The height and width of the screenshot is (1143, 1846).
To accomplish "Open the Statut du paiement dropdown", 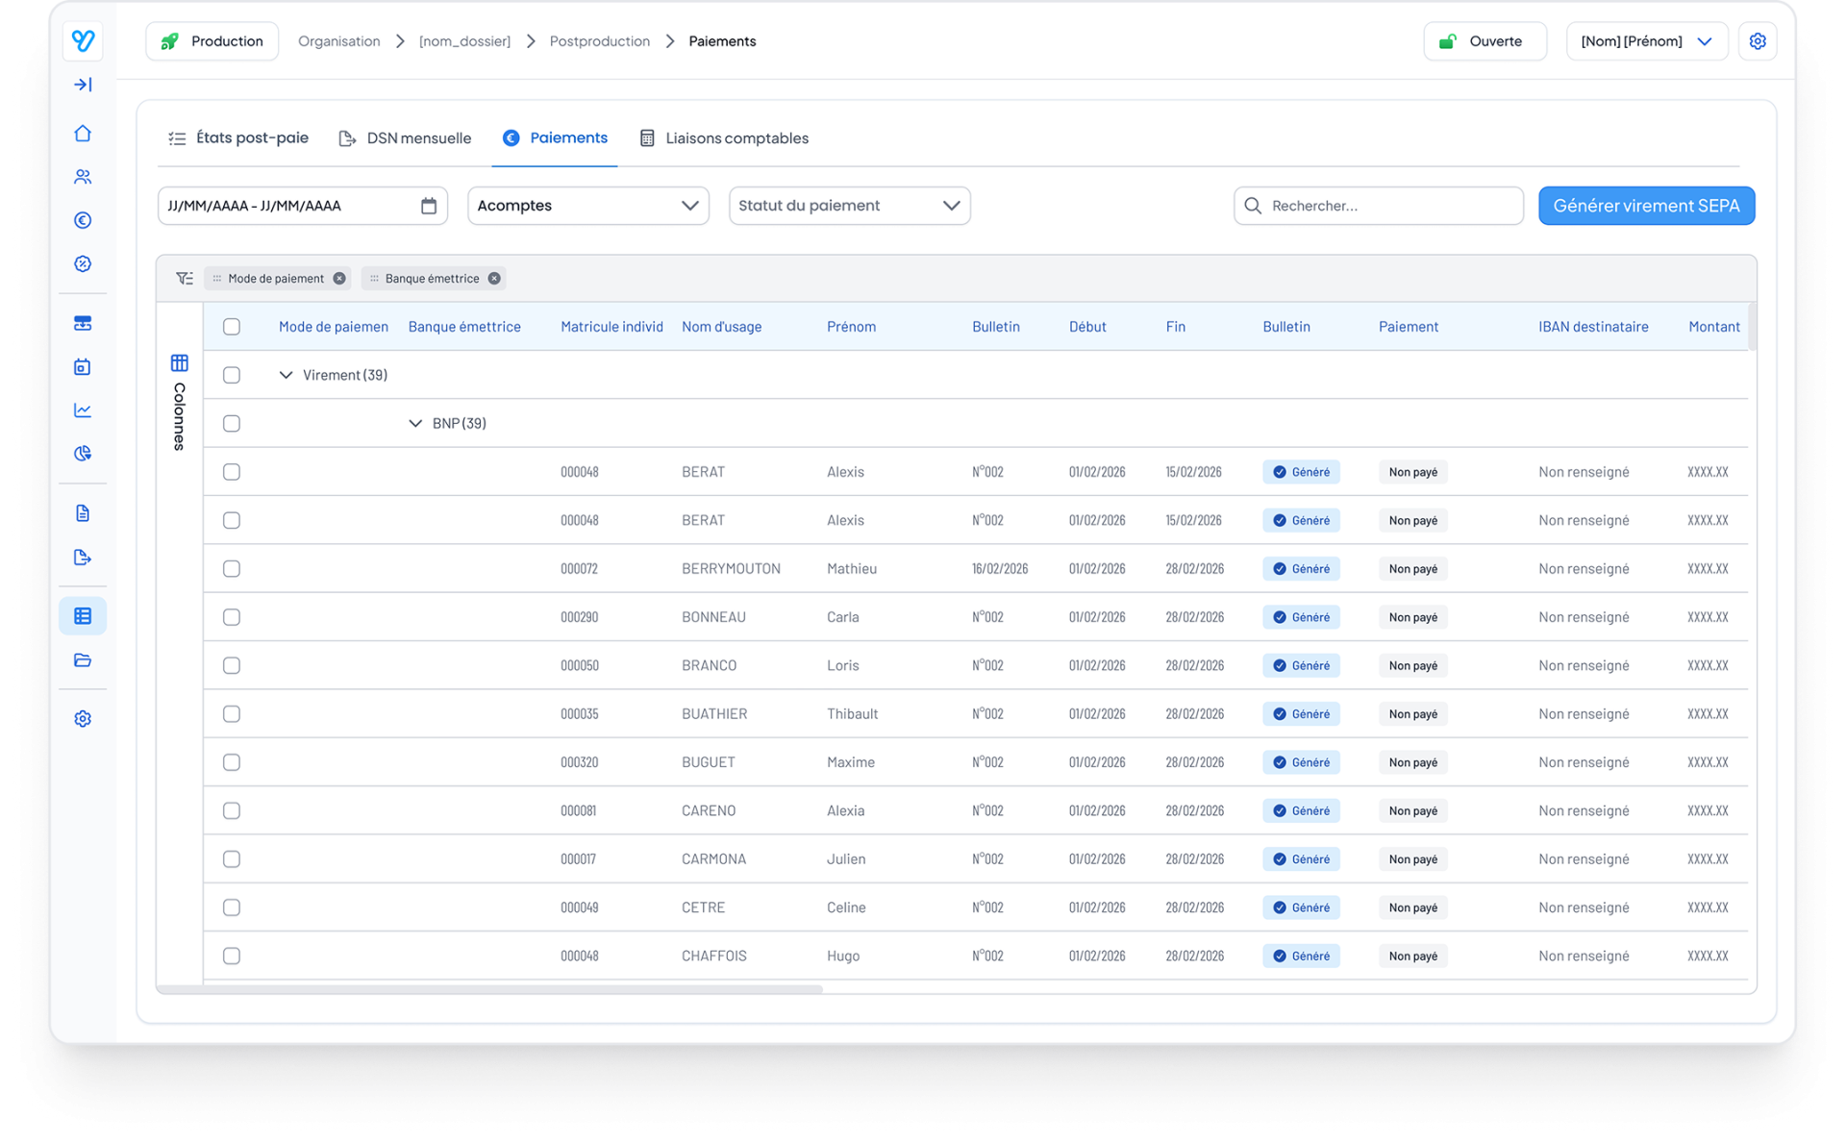I will coord(849,206).
